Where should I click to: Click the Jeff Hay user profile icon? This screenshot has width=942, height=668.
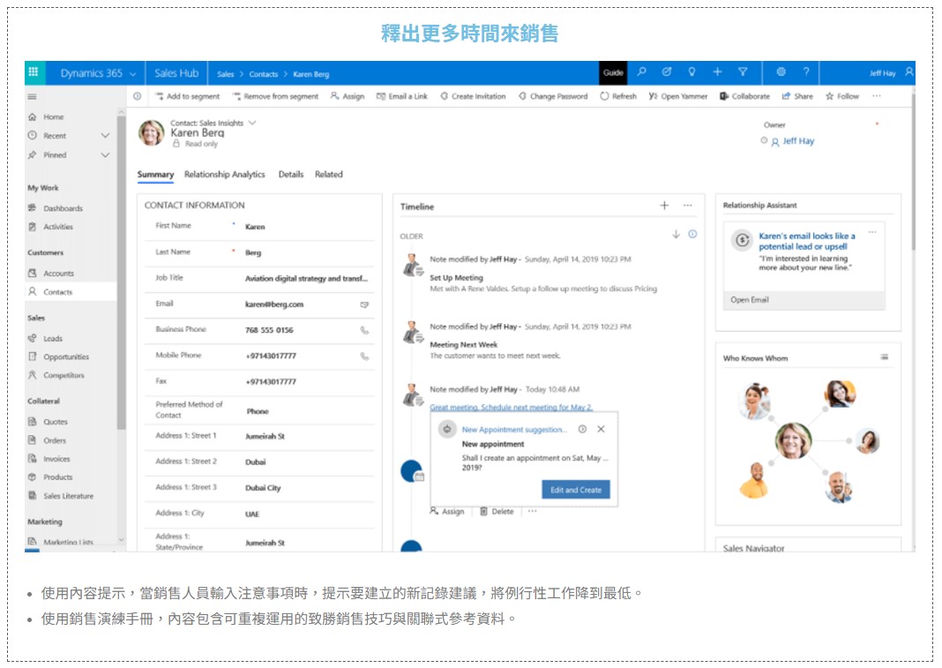909,72
